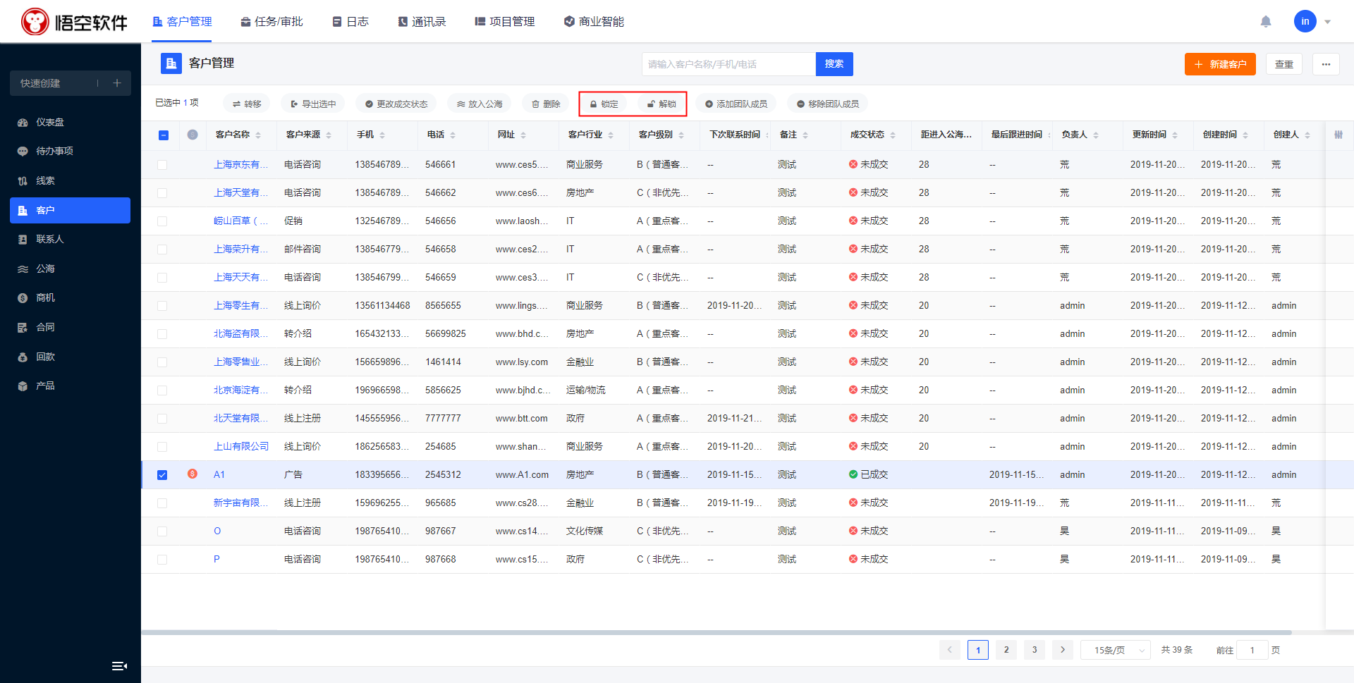
Task: Select the 上海京东有 row checkbox
Action: point(162,165)
